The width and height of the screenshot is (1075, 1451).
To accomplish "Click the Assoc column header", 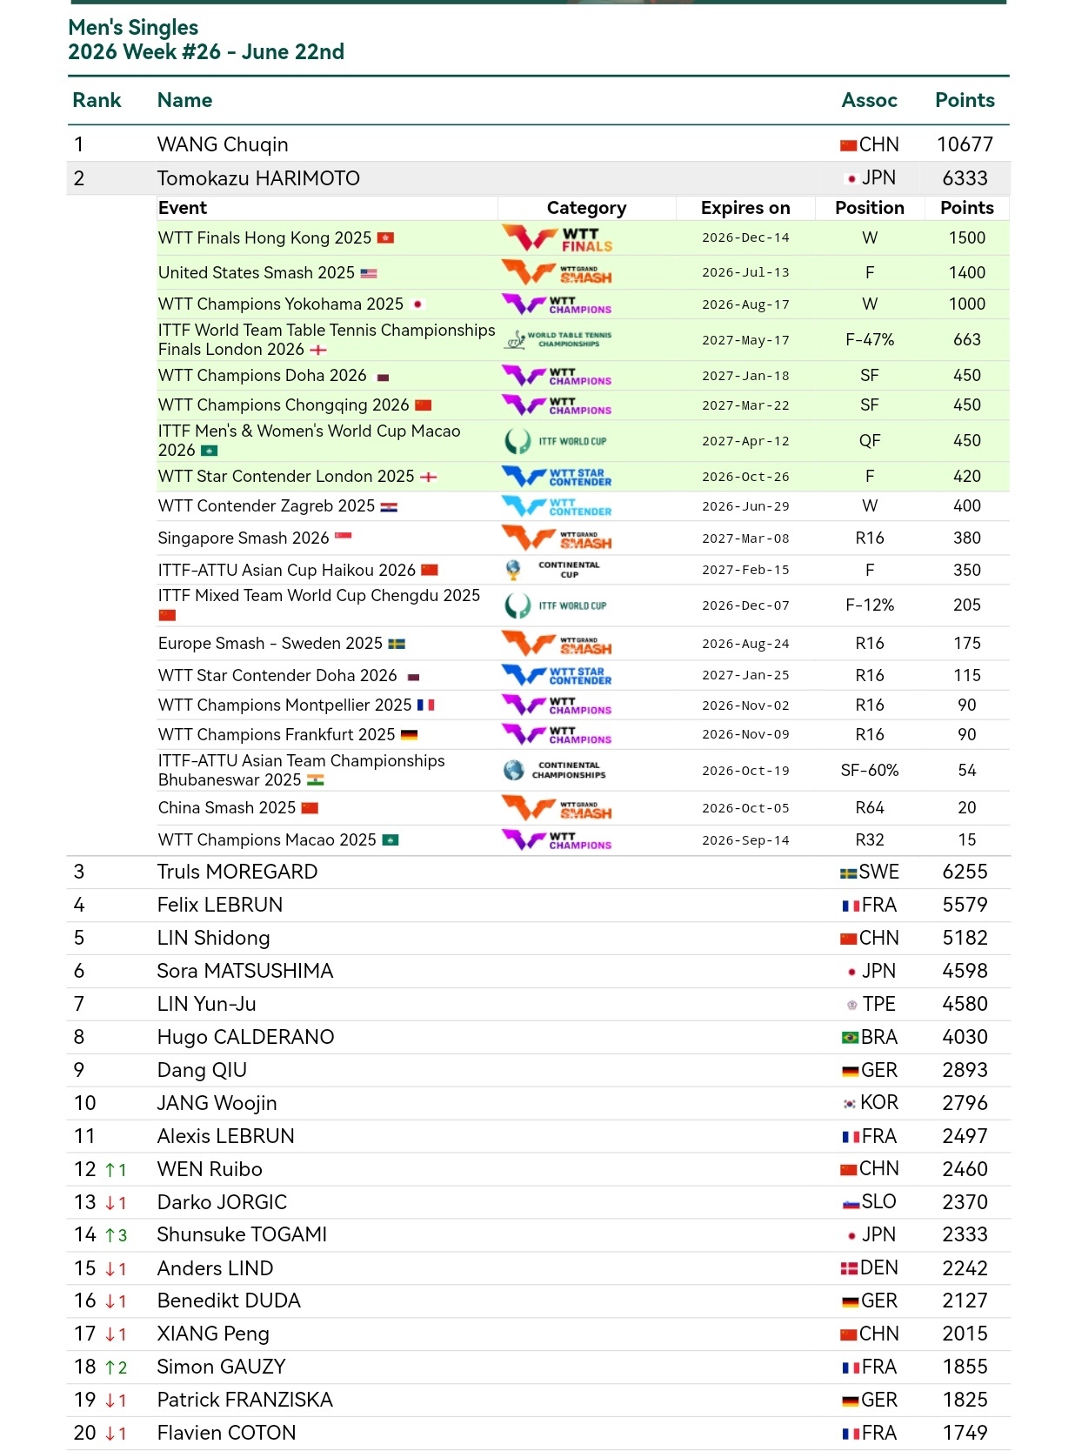I will tap(869, 100).
